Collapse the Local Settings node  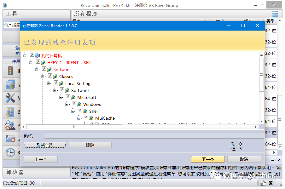tap(49, 83)
